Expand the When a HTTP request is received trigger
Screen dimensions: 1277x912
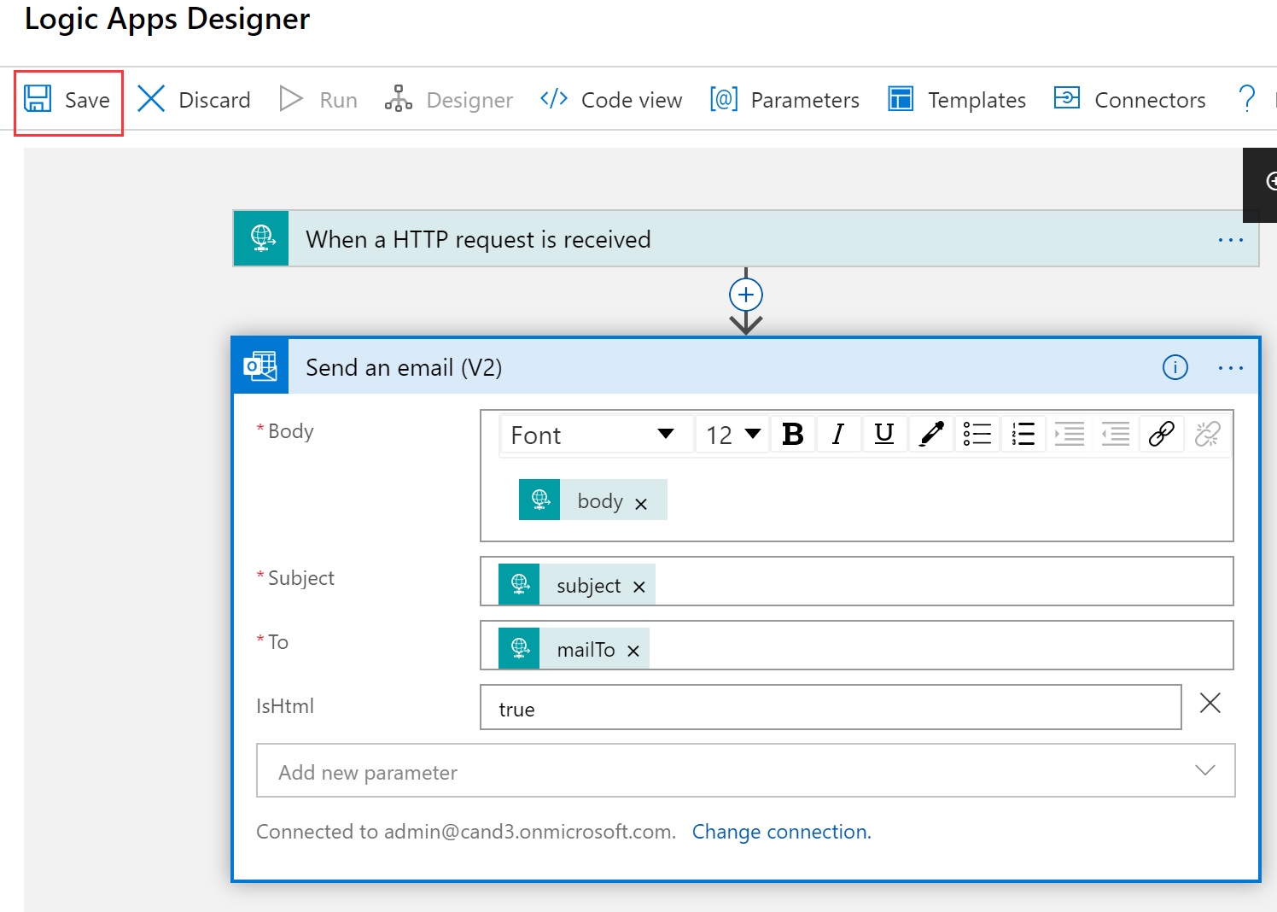pyautogui.click(x=746, y=239)
